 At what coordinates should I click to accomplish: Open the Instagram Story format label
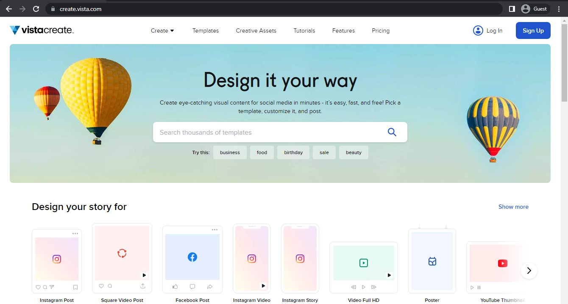coord(300,300)
